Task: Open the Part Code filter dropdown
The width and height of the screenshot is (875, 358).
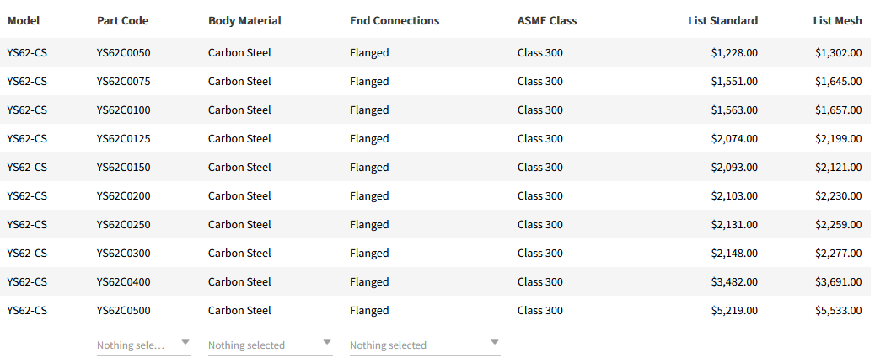Action: (x=143, y=345)
